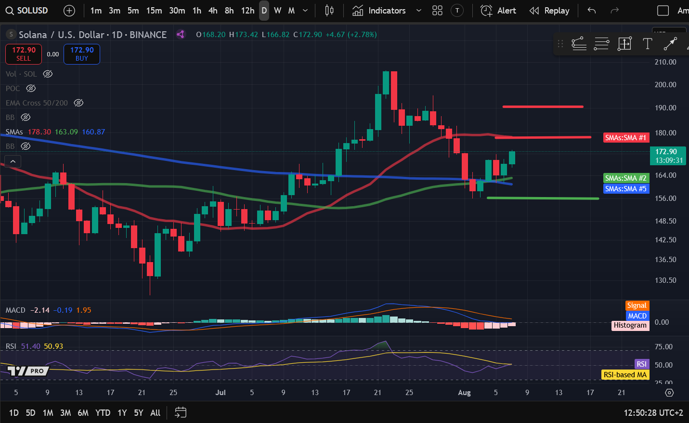Click the add symbol plus icon
Viewport: 689px width, 423px height.
(69, 11)
